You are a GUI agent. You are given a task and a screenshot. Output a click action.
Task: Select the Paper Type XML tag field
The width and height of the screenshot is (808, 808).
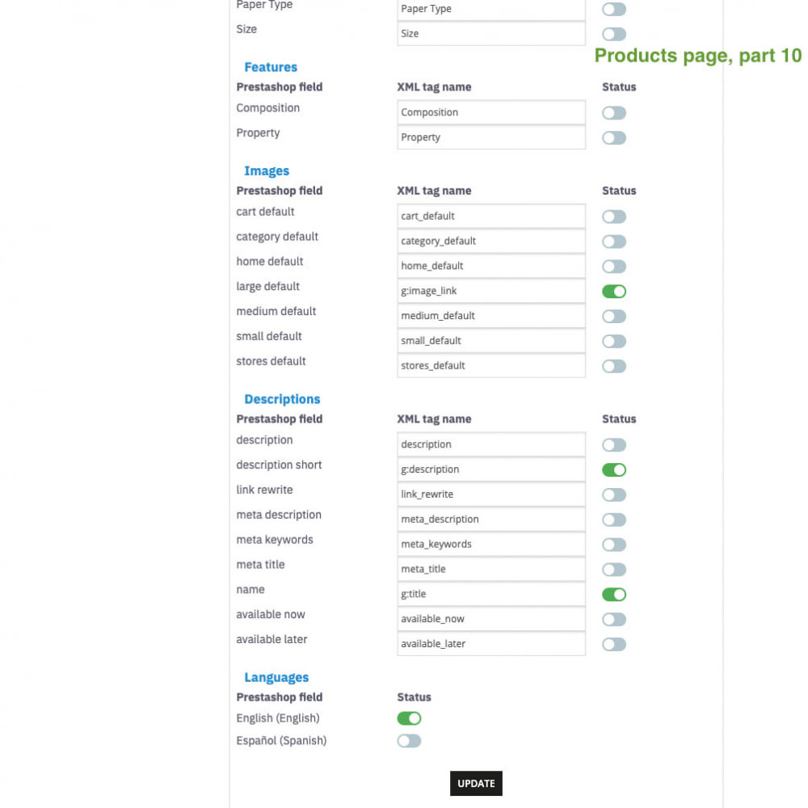(490, 9)
